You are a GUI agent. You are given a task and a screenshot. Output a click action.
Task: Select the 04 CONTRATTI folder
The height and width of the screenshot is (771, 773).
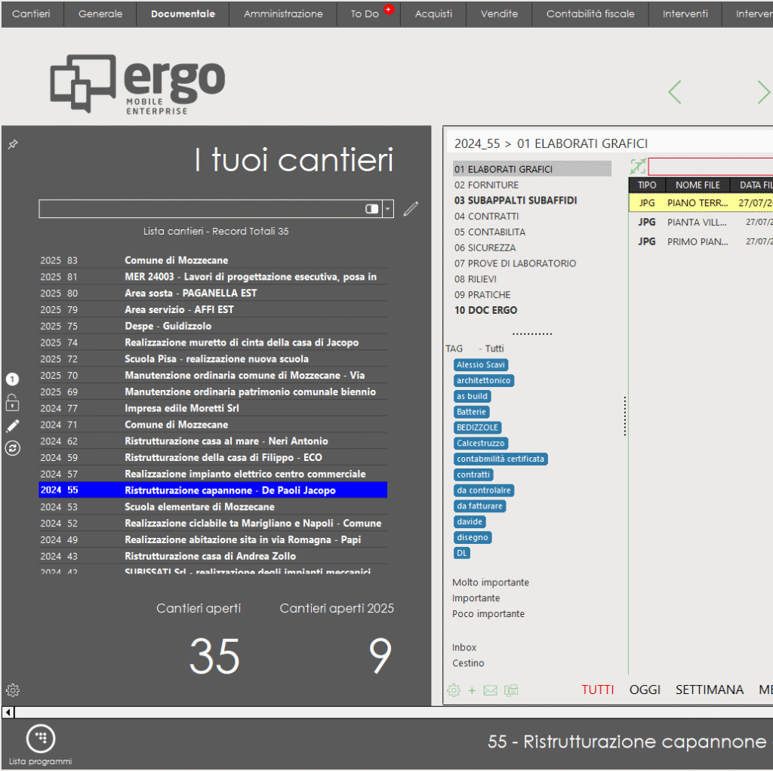pos(487,217)
